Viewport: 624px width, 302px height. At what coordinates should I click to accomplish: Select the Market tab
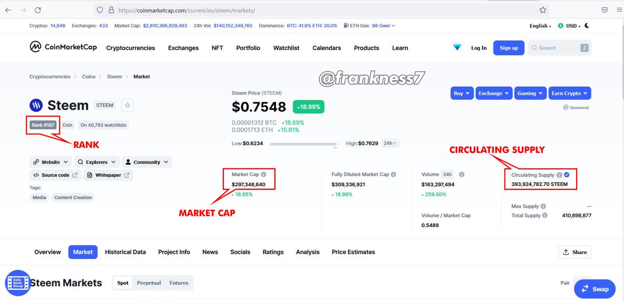coord(83,252)
